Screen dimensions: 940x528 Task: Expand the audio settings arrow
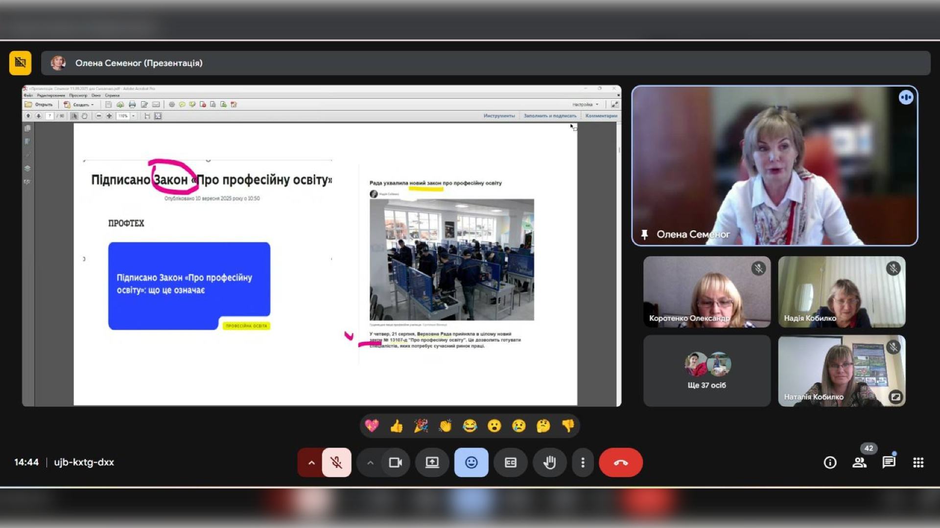pos(311,462)
